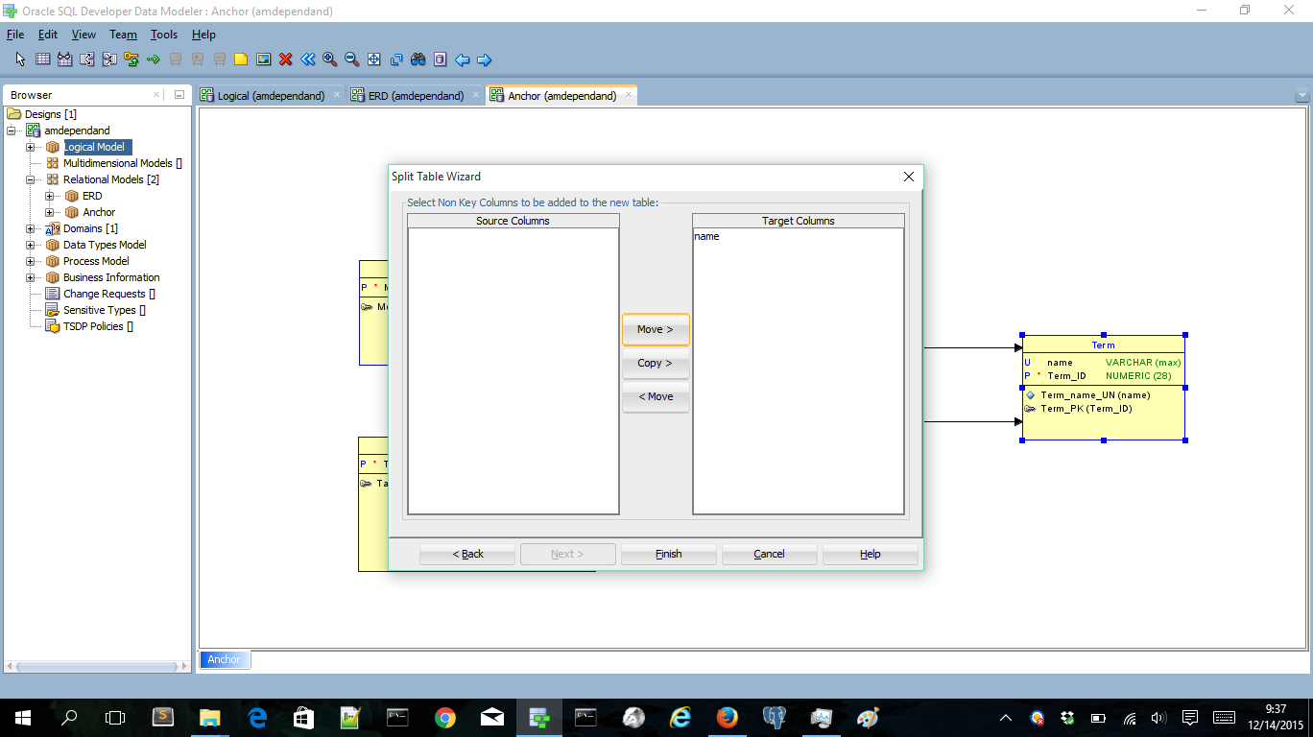The height and width of the screenshot is (737, 1313).
Task: Click the New Picture image icon
Action: click(x=263, y=59)
